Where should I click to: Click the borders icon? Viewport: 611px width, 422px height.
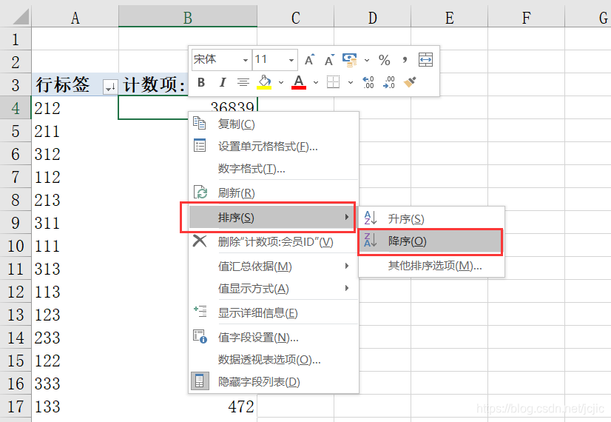tap(333, 82)
